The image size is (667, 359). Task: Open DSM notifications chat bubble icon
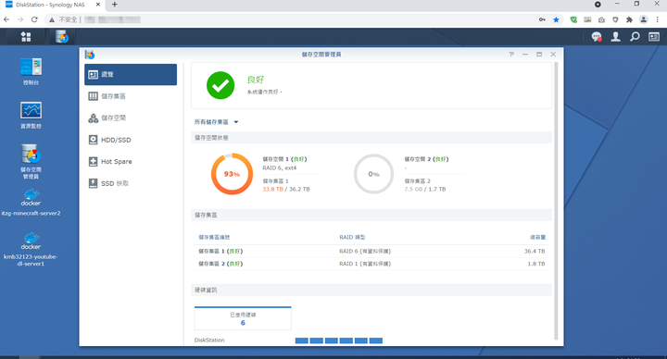[597, 37]
